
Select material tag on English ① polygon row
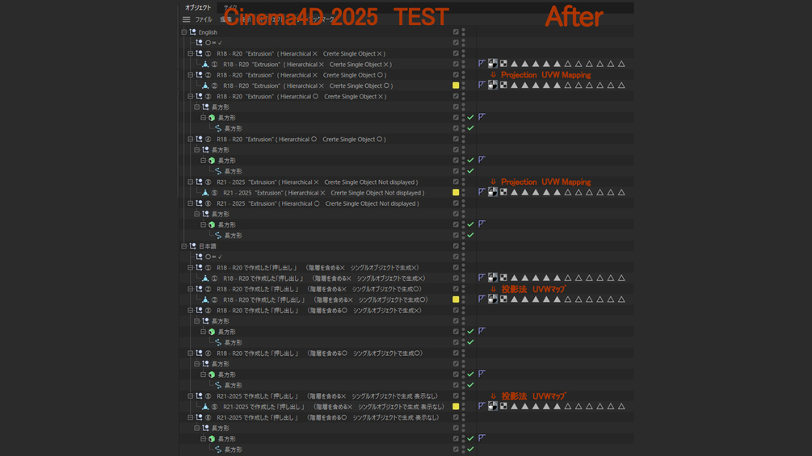click(x=493, y=64)
